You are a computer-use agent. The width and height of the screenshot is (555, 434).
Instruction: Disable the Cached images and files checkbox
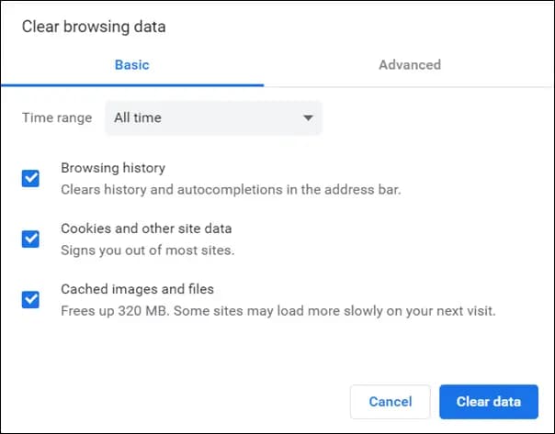[31, 299]
